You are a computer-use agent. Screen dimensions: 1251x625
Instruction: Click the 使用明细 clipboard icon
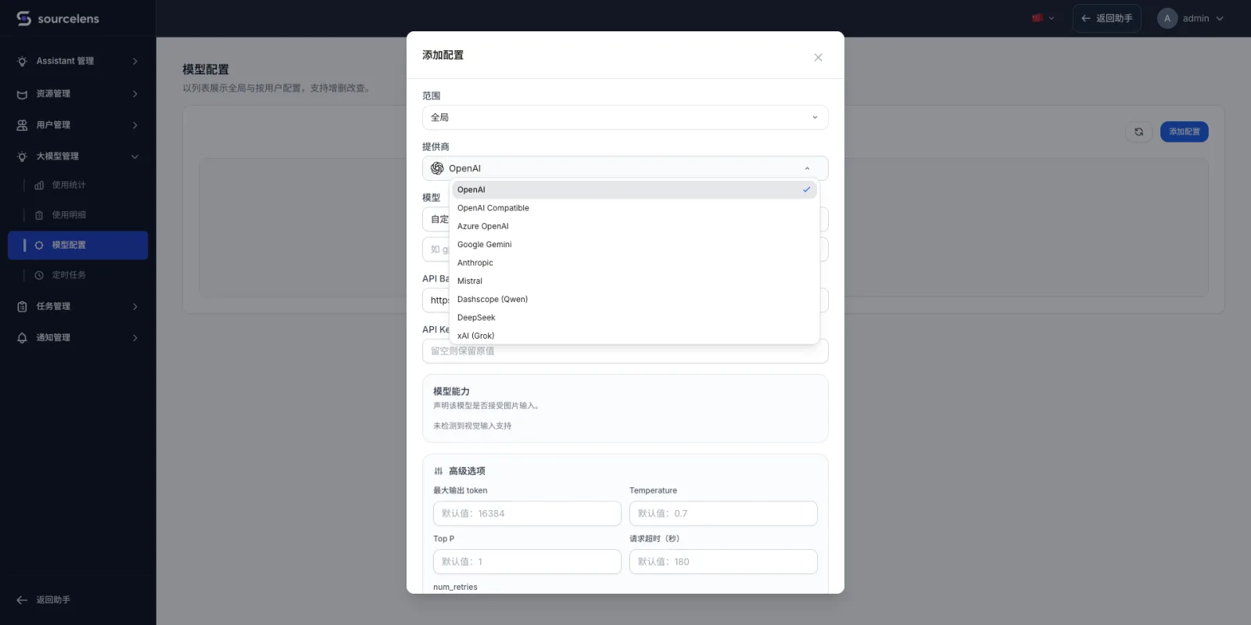[x=39, y=215]
